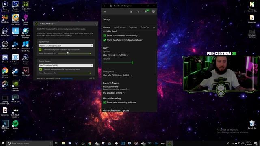Image resolution: width=260 pixels, height=146 pixels.
Task: Select the GeForce Experience desktop icon
Action: click(x=15, y=86)
